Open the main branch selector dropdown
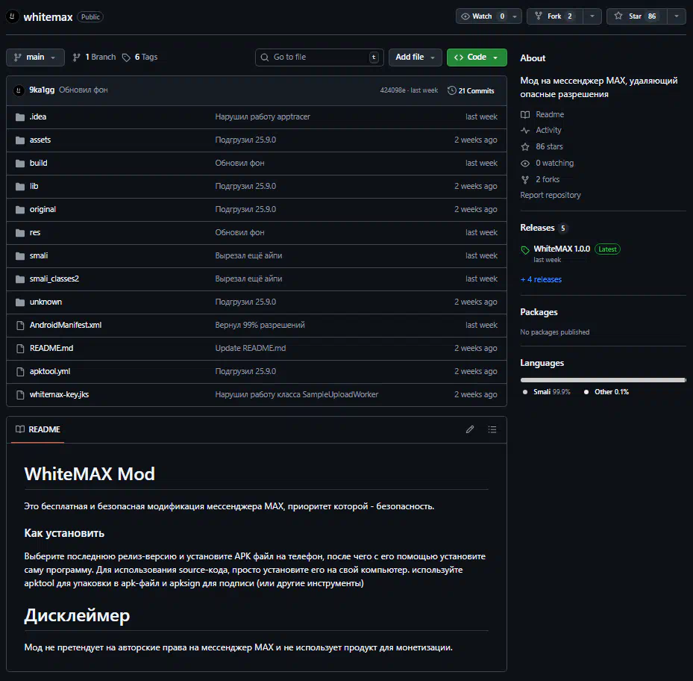This screenshot has height=681, width=693. click(35, 57)
